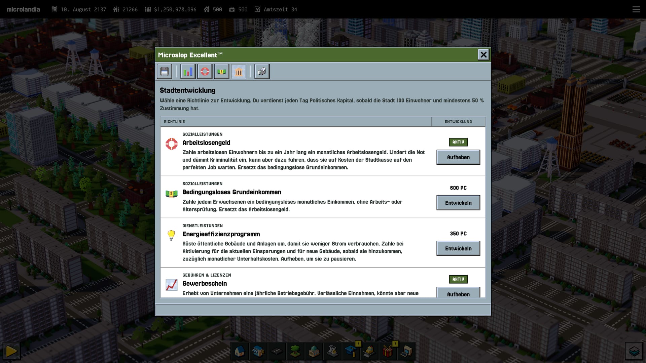Open the money bills budget tab
Screen dimensions: 646x363
[222, 72]
